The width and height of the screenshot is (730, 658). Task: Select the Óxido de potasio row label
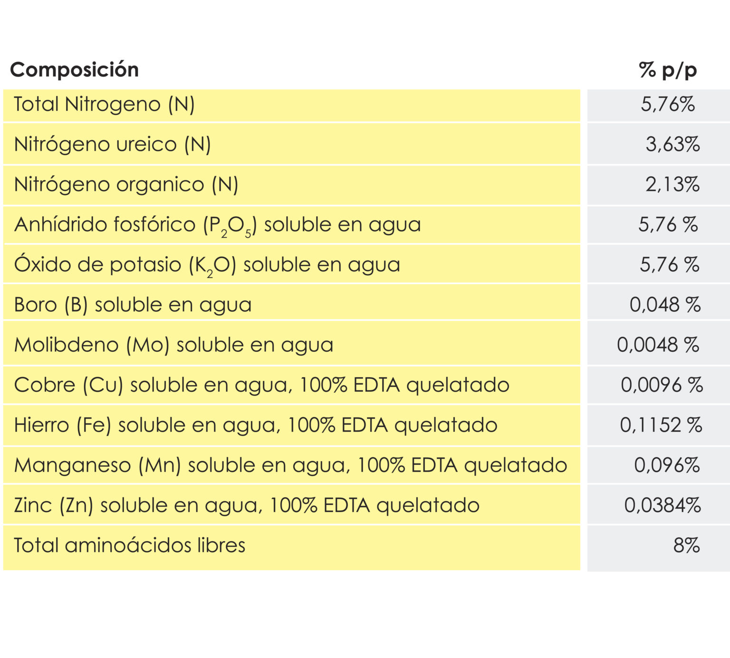207,265
